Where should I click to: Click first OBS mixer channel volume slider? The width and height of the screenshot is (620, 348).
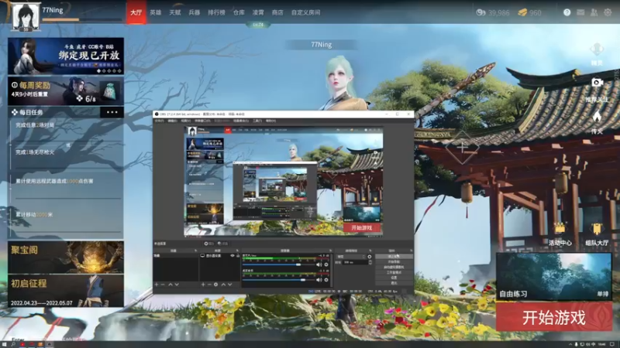(279, 264)
